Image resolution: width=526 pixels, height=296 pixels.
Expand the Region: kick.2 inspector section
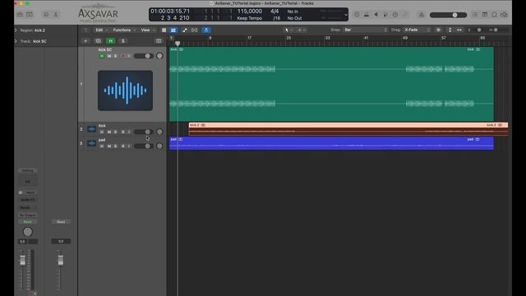(16, 30)
